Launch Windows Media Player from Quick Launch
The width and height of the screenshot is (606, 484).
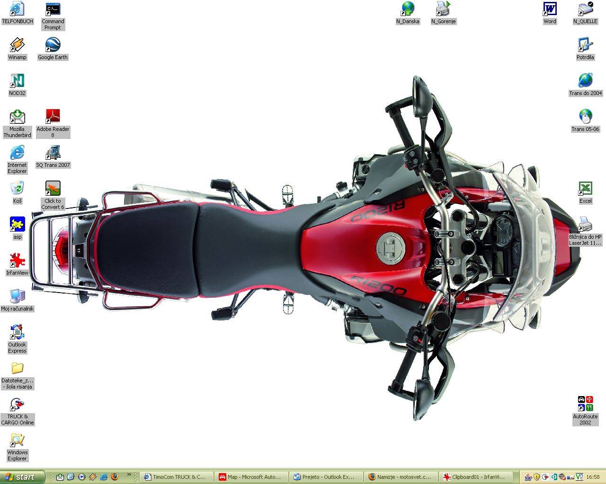click(x=81, y=477)
